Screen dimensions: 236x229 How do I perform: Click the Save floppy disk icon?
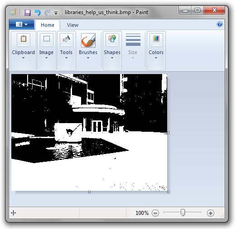coord(28,13)
